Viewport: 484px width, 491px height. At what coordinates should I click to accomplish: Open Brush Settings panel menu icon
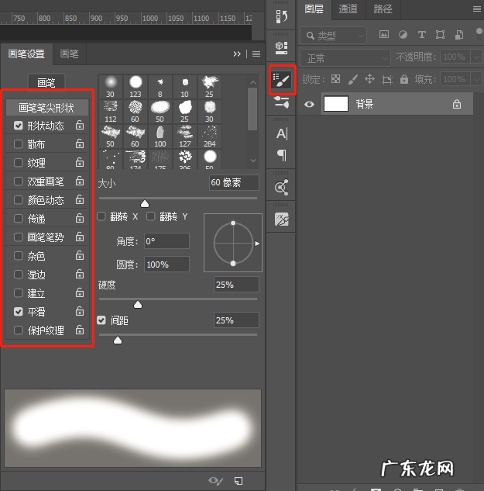(256, 54)
